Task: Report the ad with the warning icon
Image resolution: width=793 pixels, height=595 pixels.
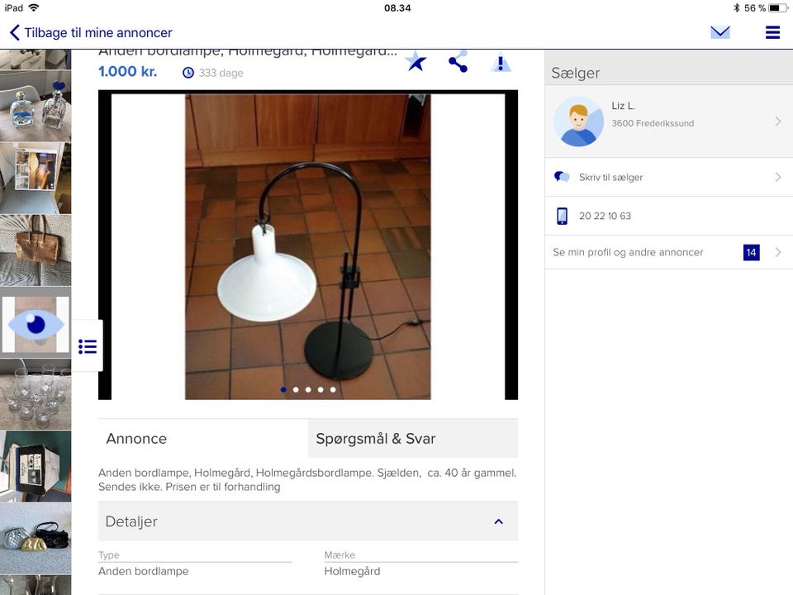Action: coord(501,62)
